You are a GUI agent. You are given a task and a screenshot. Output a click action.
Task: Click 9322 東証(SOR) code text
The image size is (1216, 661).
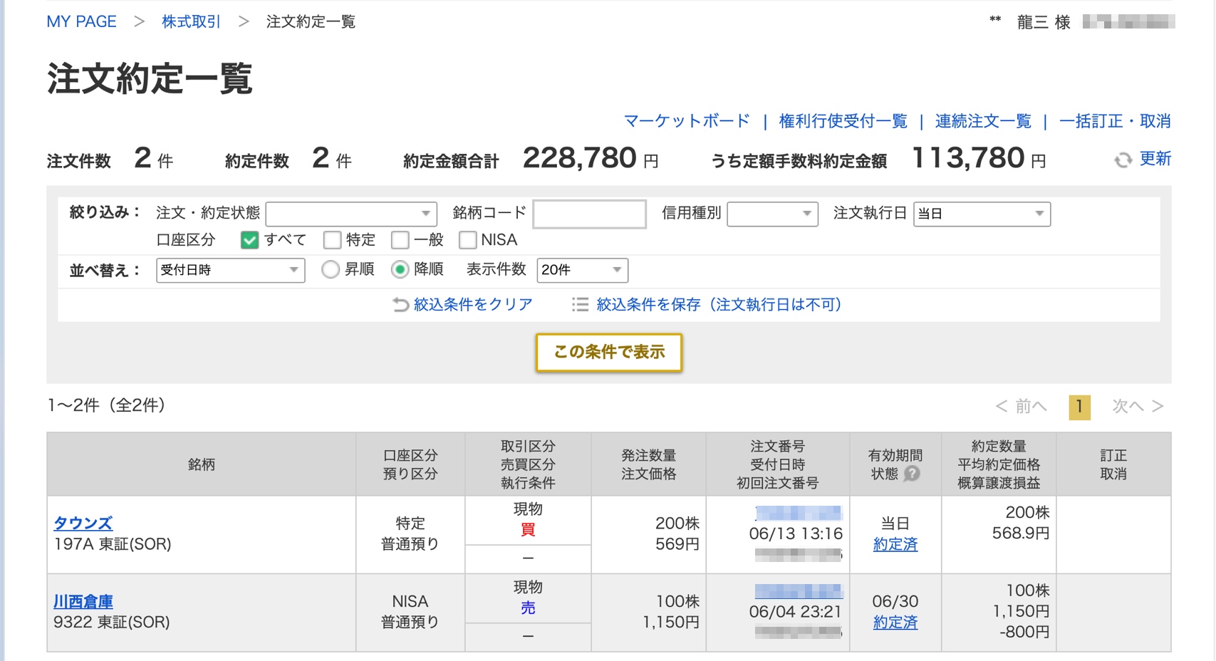[112, 622]
